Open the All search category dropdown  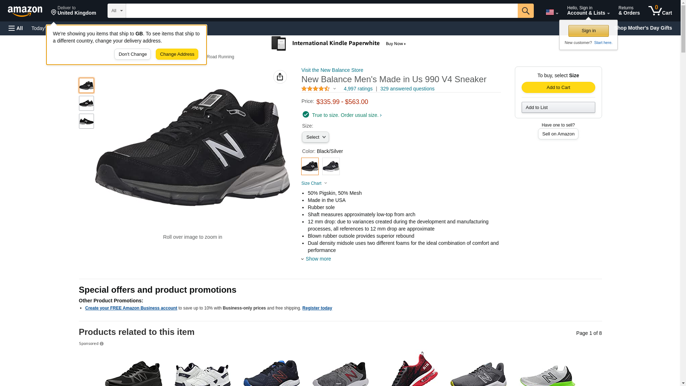click(116, 11)
